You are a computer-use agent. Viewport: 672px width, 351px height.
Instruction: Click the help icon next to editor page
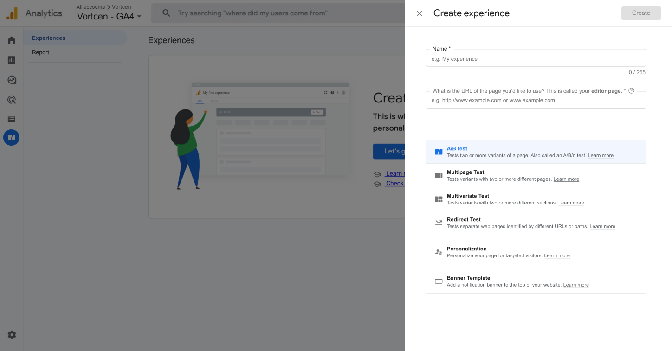point(631,91)
